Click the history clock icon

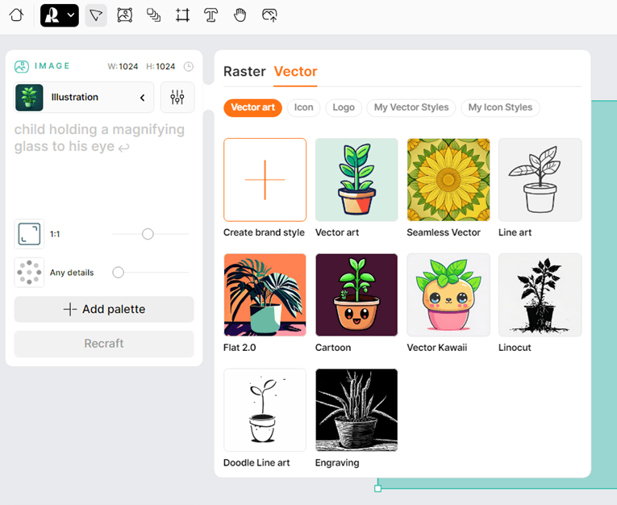pyautogui.click(x=189, y=66)
